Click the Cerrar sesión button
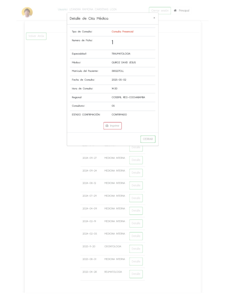 tap(160, 11)
